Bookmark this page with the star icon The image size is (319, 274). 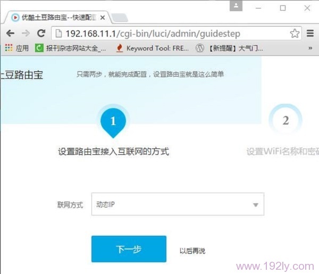[x=295, y=34]
